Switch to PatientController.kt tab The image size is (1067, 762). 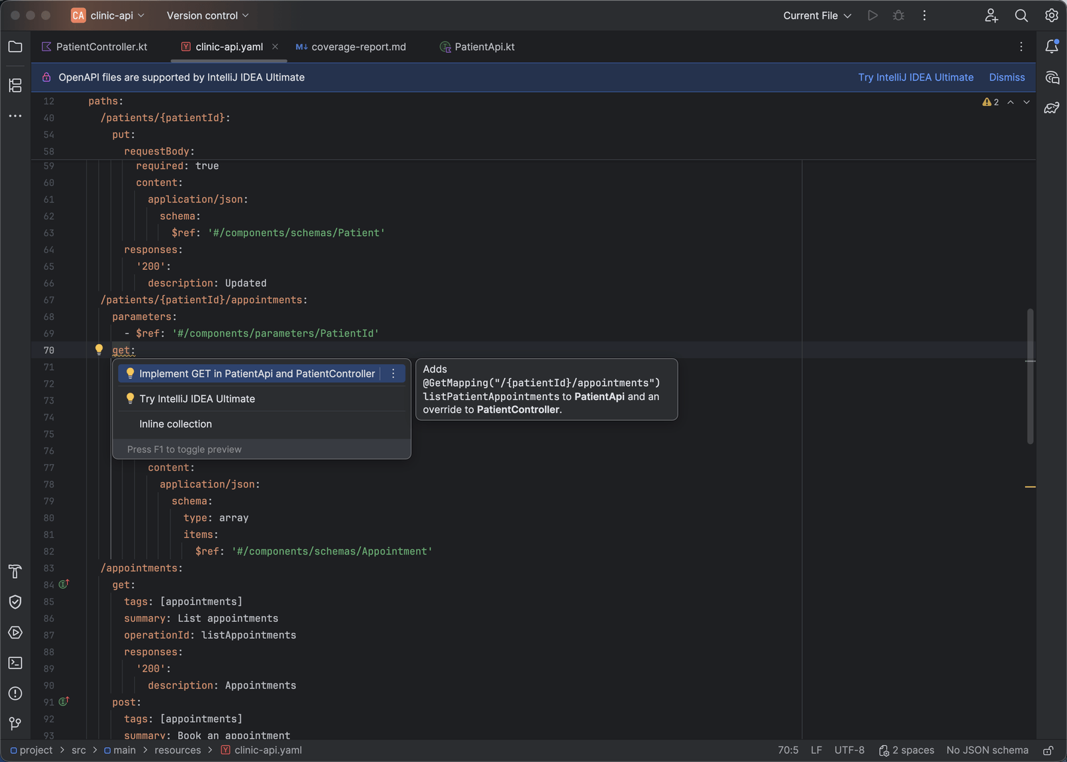coord(94,47)
